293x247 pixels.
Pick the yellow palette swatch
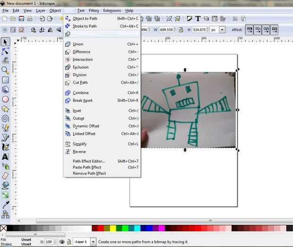(x=113, y=228)
